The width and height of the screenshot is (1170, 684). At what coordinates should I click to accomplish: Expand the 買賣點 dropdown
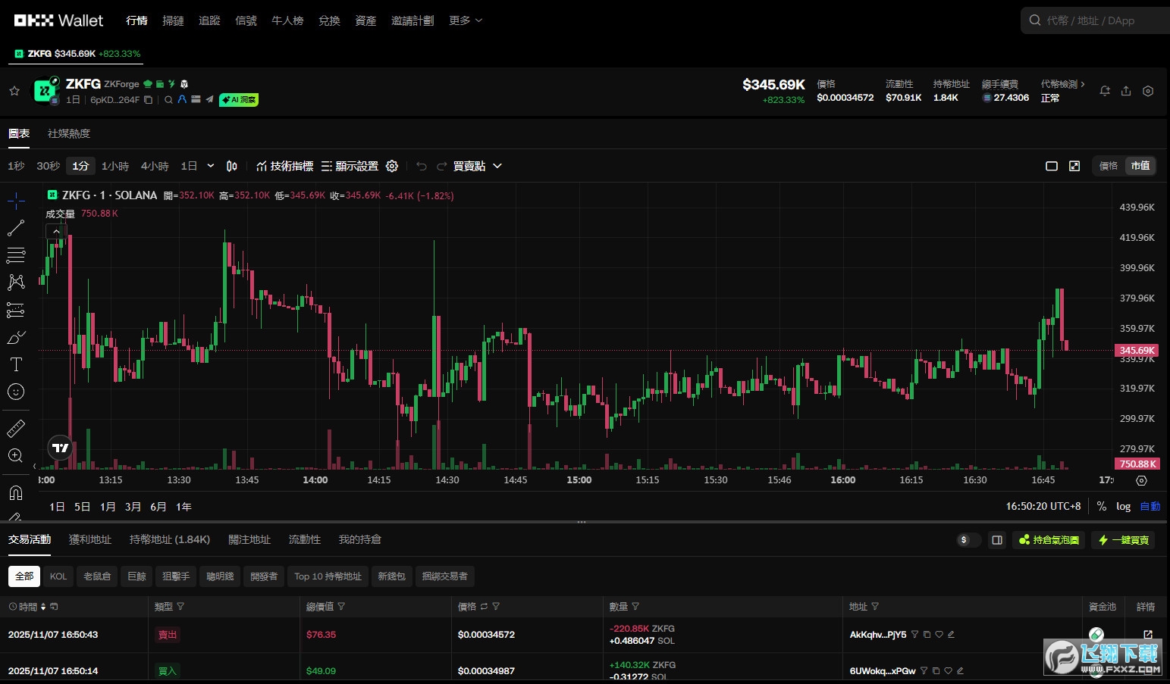point(477,166)
